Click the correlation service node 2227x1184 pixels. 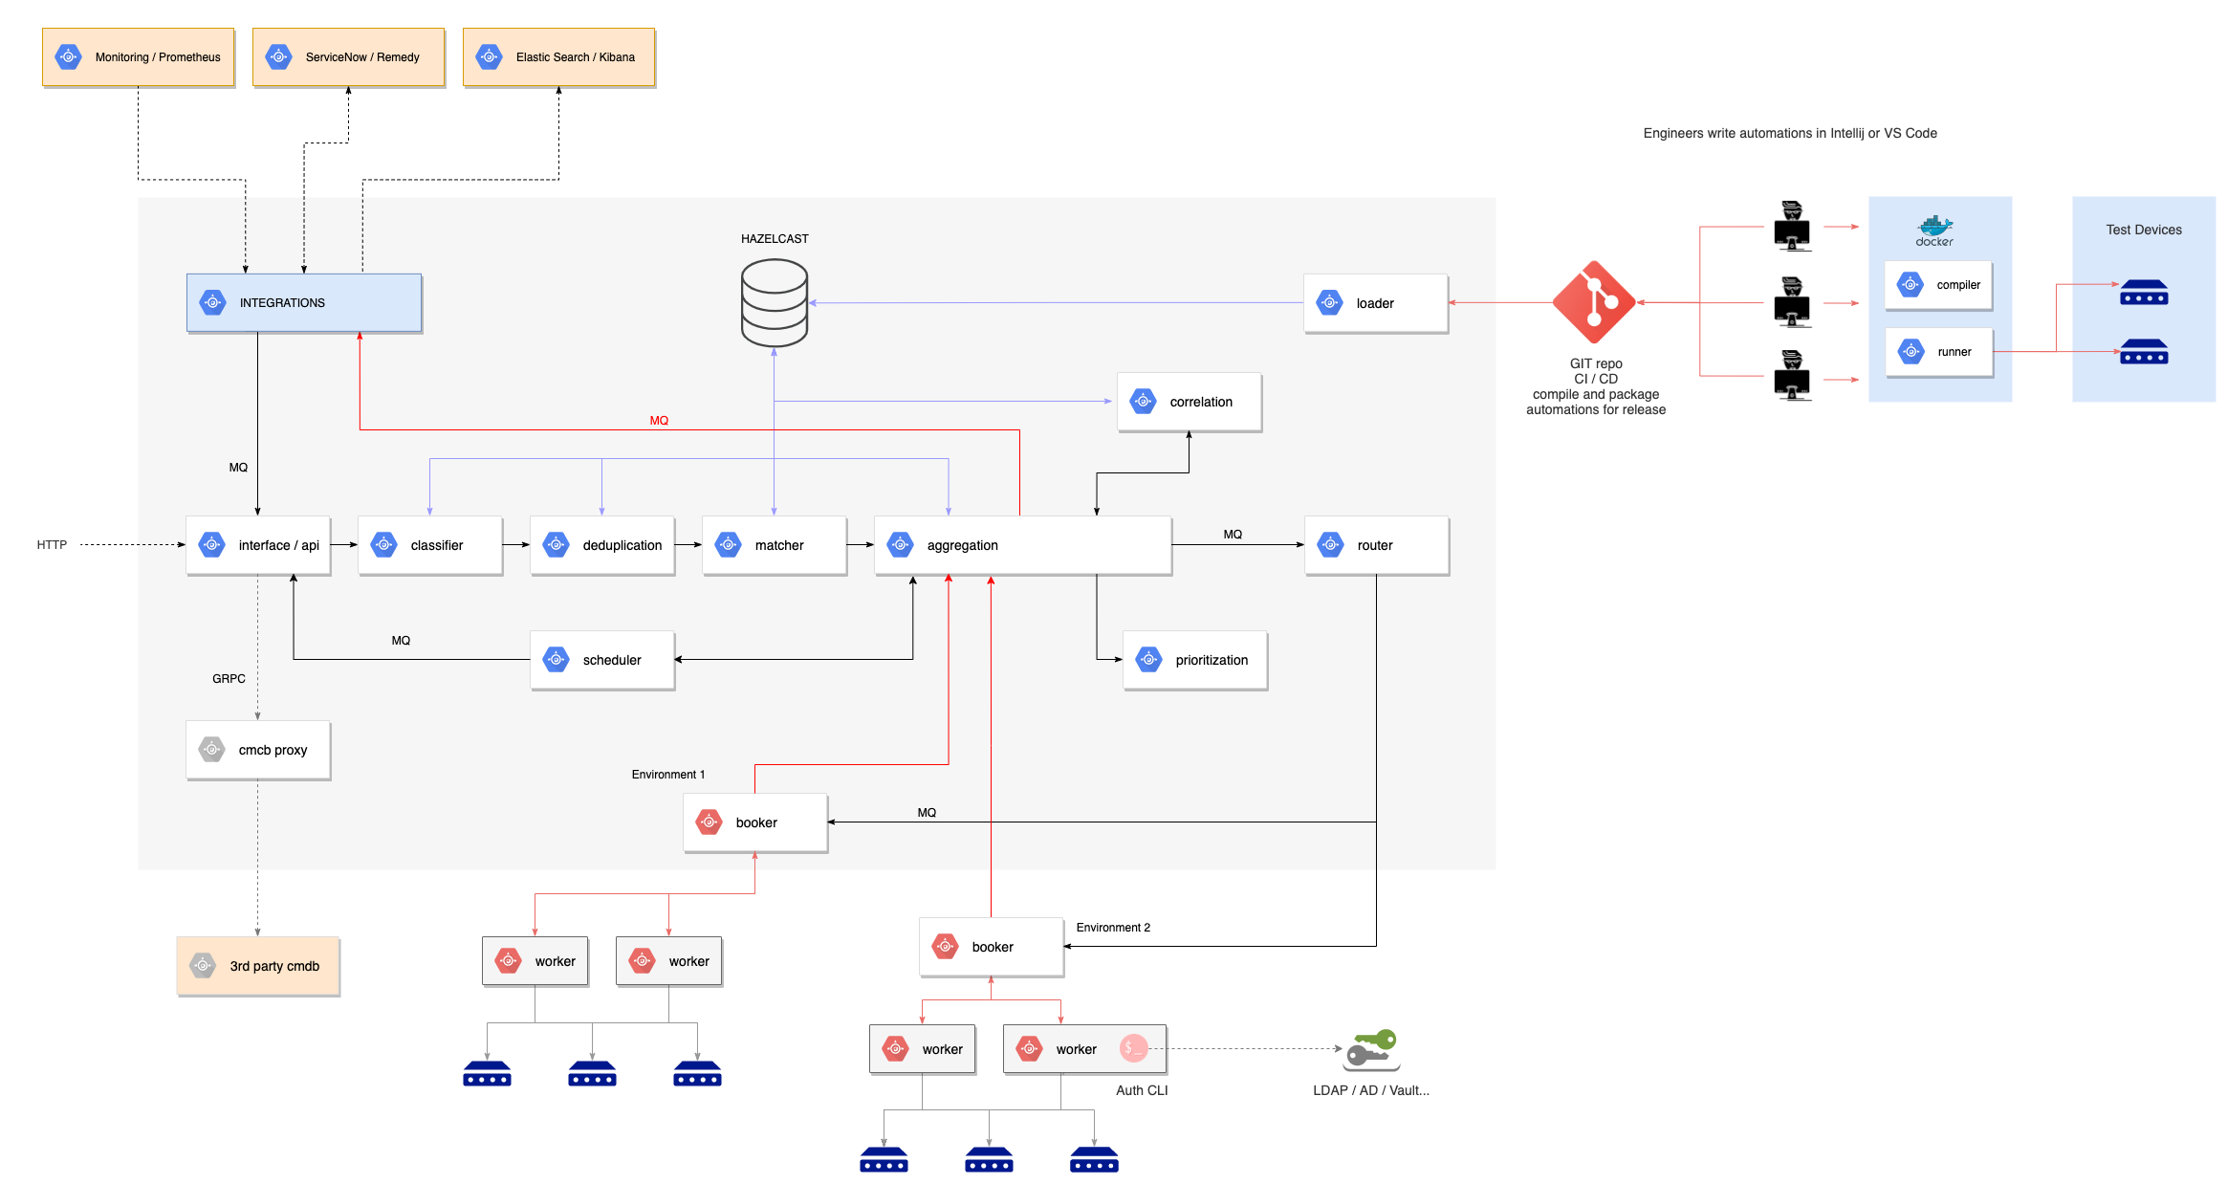pos(1189,402)
